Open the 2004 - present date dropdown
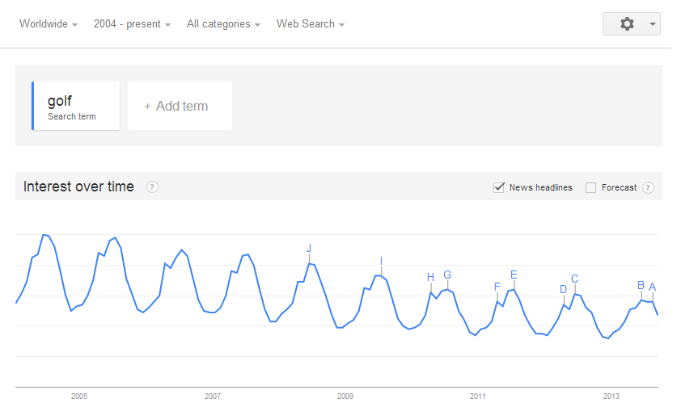The height and width of the screenshot is (411, 681). coord(132,24)
